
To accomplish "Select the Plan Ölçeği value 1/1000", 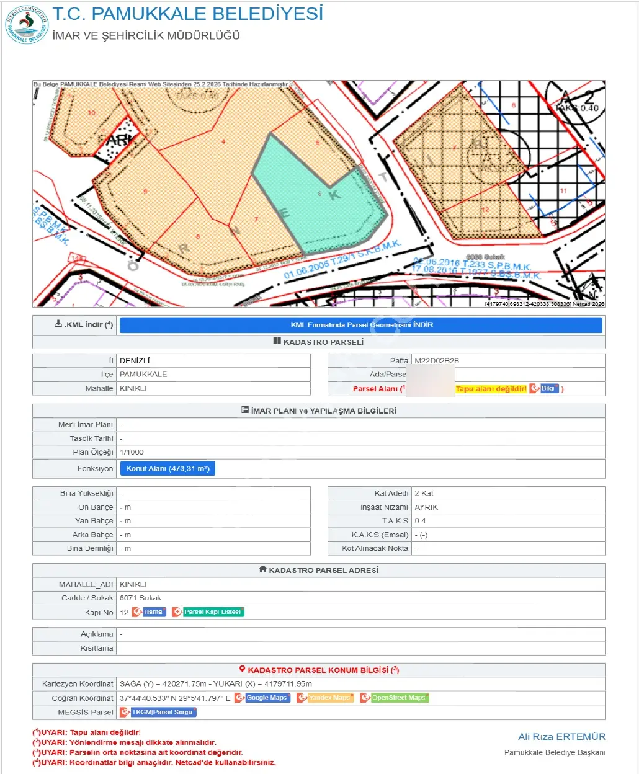I will tap(132, 452).
